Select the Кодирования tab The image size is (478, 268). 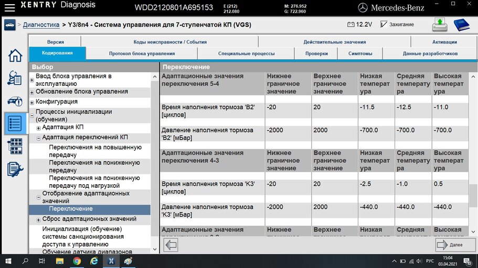(57, 53)
